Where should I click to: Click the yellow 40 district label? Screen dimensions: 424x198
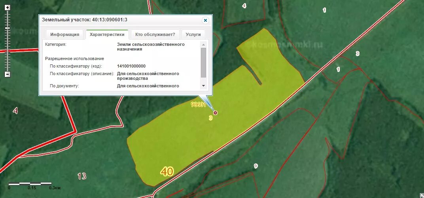[x=167, y=172]
